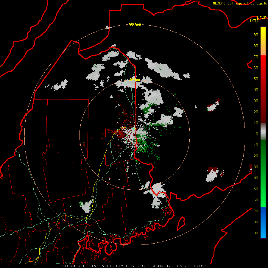Screen dimensions: 268x268
Task: Select the -10 value on the velocity scale
Action: (255, 145)
